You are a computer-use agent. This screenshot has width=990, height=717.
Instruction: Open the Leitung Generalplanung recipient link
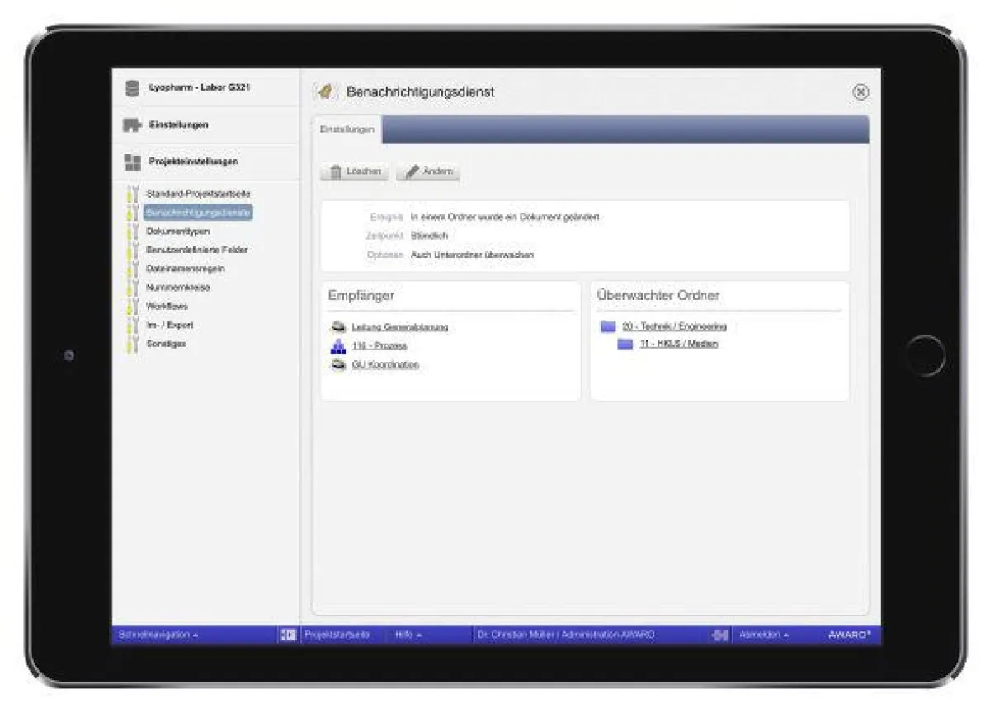pyautogui.click(x=399, y=327)
